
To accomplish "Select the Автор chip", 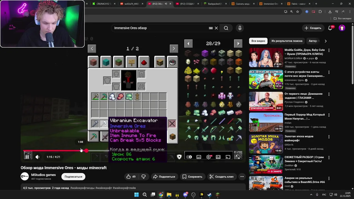I will pyautogui.click(x=314, y=41).
